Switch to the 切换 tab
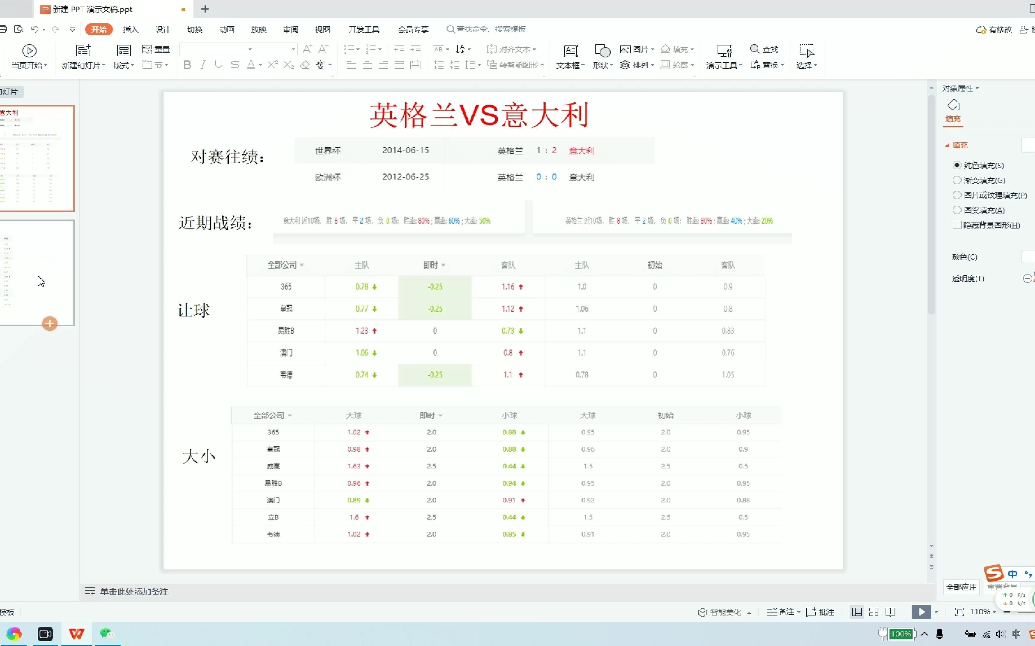 (x=195, y=30)
